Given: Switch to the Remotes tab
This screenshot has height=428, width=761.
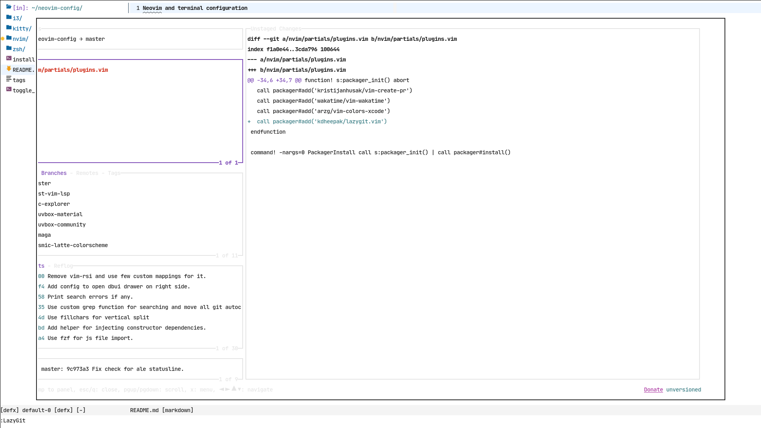Looking at the screenshot, I should 87,173.
